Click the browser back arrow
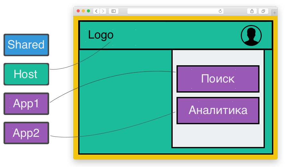289x167 pixels. [x=96, y=11]
